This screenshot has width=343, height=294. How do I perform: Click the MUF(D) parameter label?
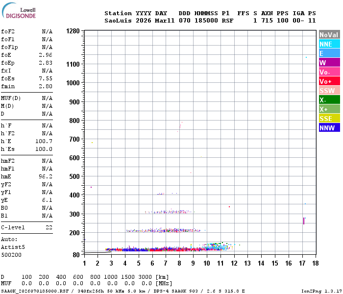pyautogui.click(x=11, y=98)
